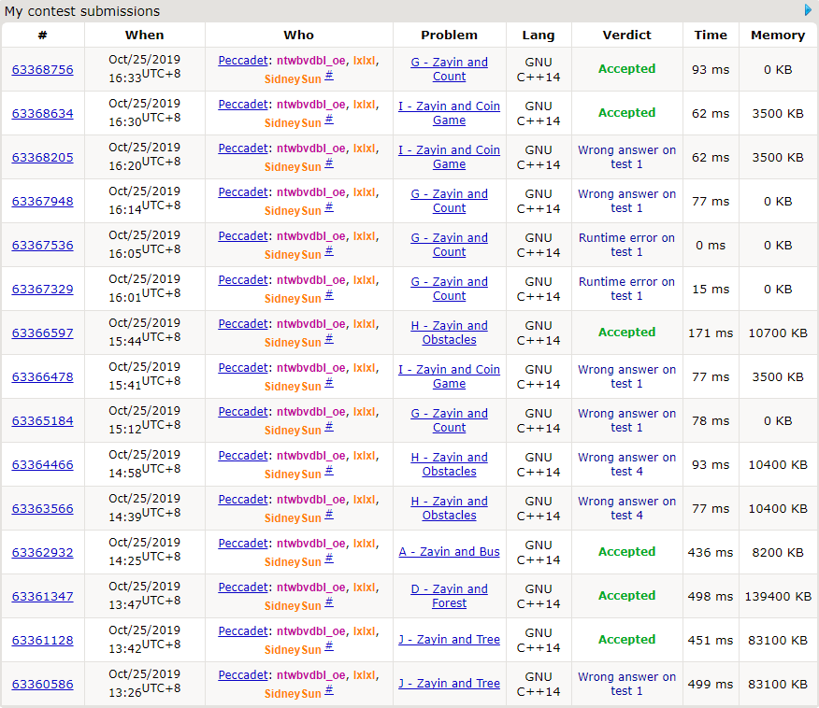The image size is (819, 708).
Task: Click Peccadet team link for submission 63367948
Action: point(243,192)
